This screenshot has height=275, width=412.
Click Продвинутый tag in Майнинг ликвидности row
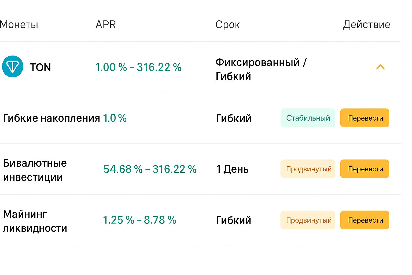tap(308, 220)
